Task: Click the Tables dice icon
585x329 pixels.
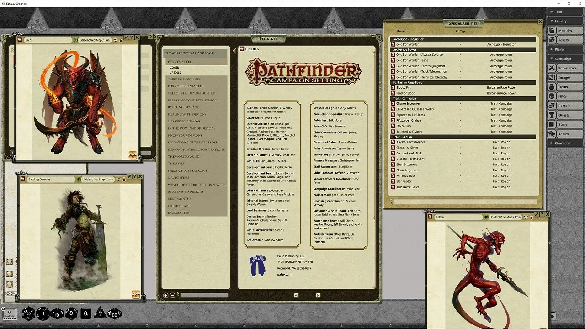Action: pos(552,134)
